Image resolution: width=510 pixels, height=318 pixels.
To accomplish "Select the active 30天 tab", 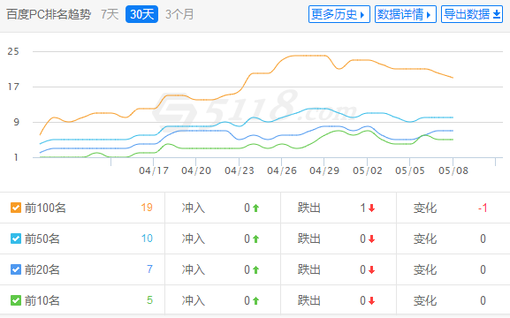I will click(141, 14).
